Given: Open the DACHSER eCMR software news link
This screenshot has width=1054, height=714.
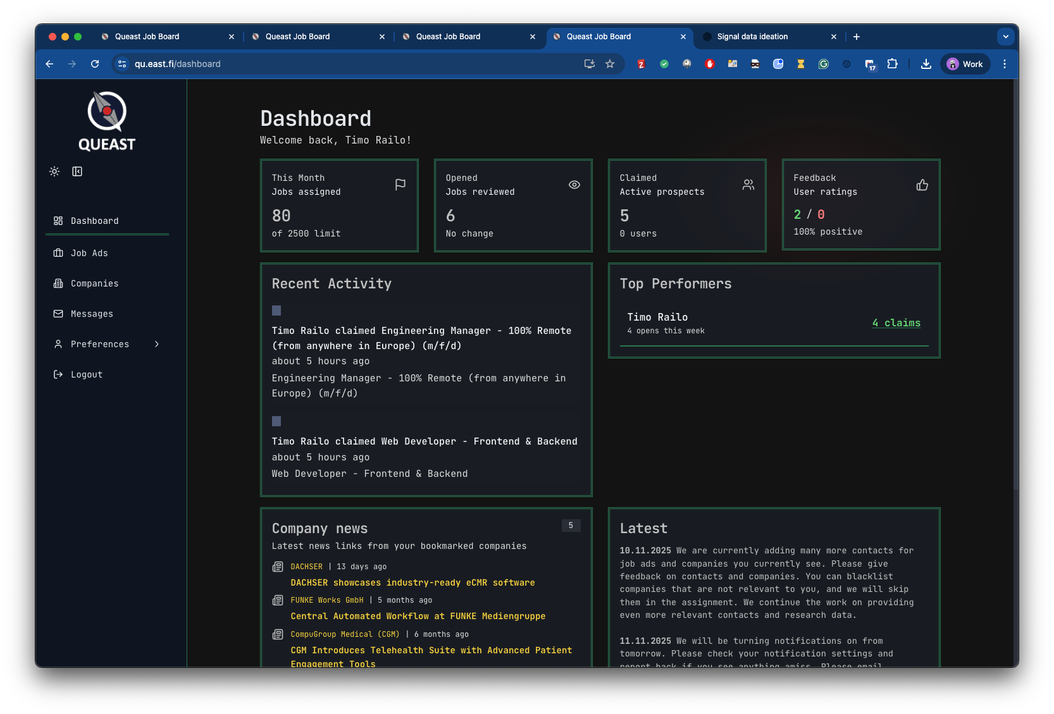Looking at the screenshot, I should pos(412,582).
